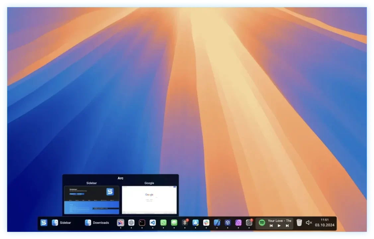374x239 pixels.
Task: Open the Messages app icon
Action: click(x=174, y=222)
